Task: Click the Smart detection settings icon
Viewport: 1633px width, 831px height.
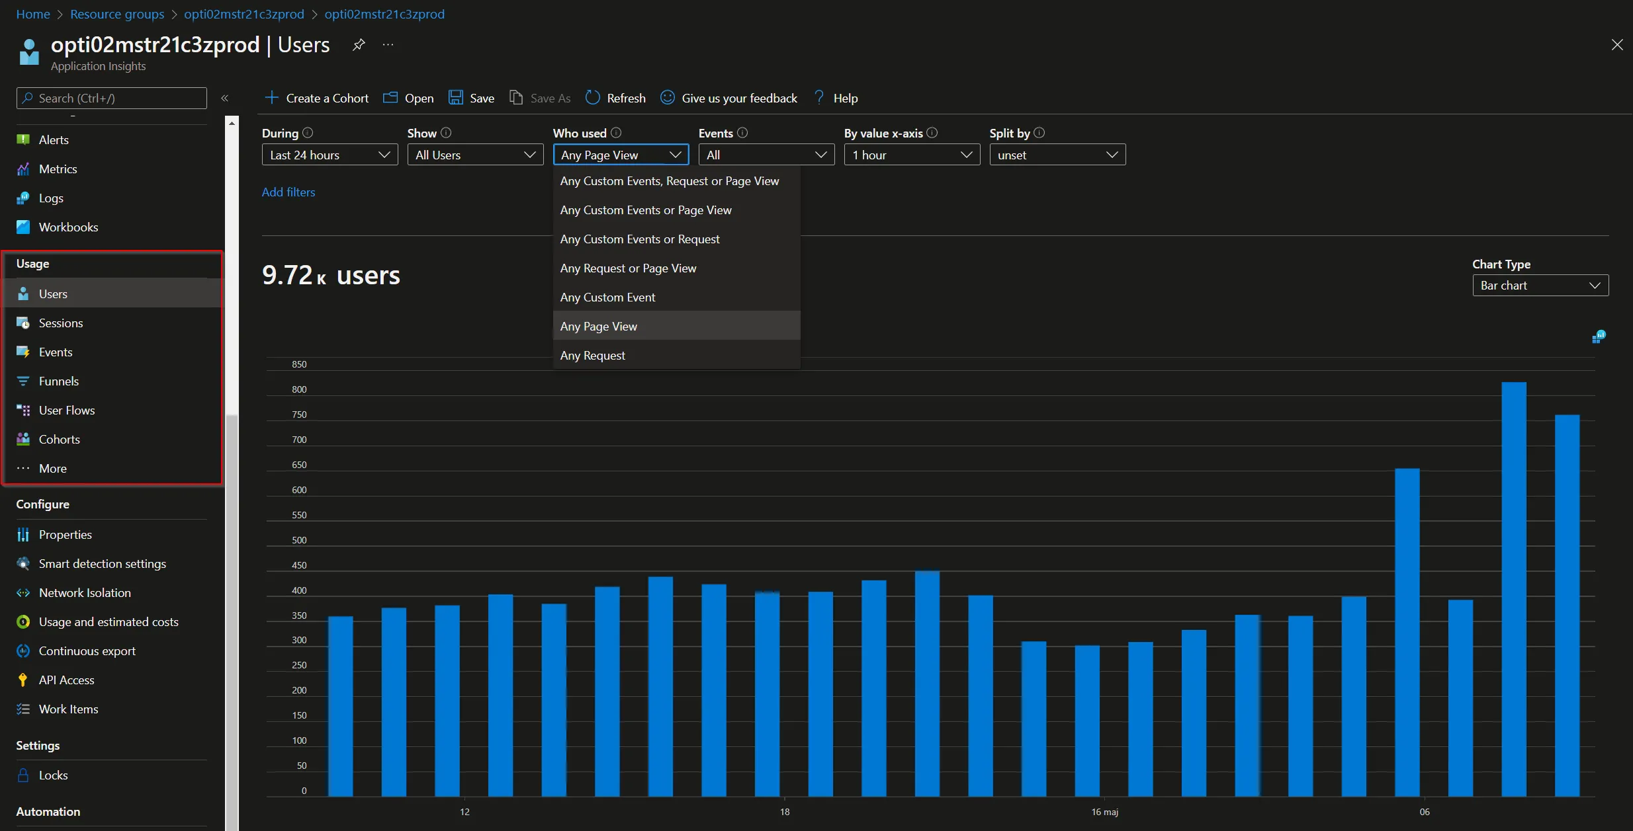Action: pos(23,563)
